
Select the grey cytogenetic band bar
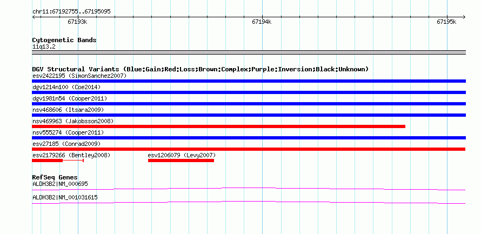249,52
